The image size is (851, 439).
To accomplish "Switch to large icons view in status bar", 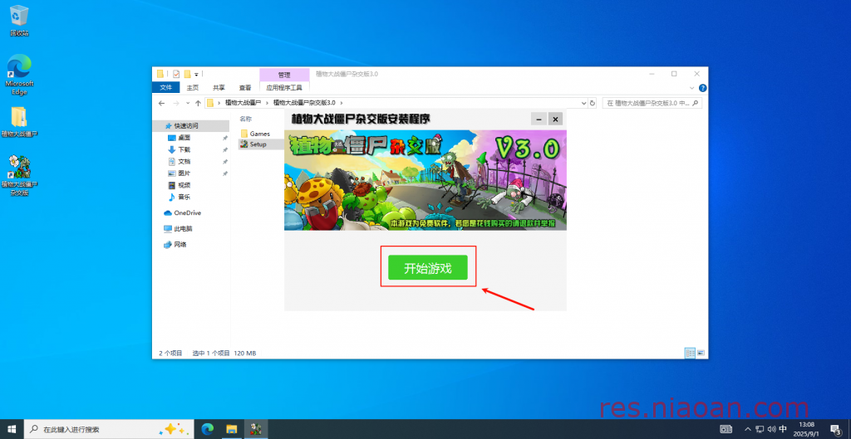I will click(701, 353).
